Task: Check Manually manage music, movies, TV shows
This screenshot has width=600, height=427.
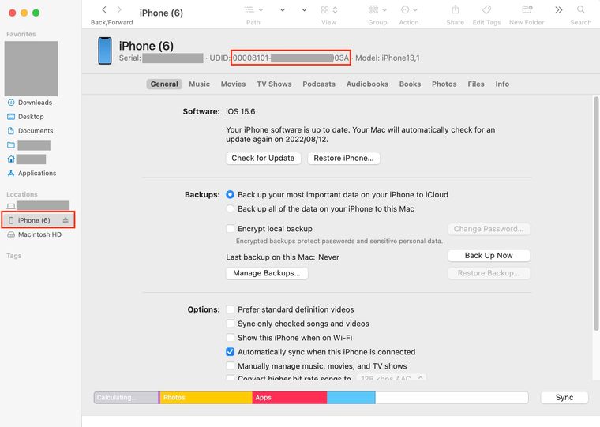Action: coord(230,366)
